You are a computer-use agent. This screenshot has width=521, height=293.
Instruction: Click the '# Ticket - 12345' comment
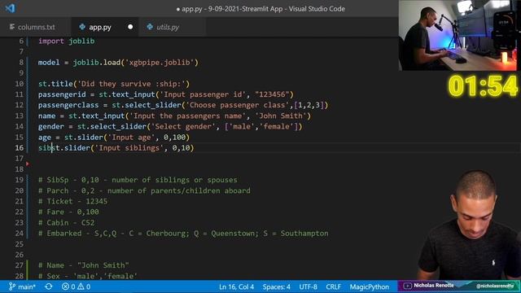[x=72, y=201]
